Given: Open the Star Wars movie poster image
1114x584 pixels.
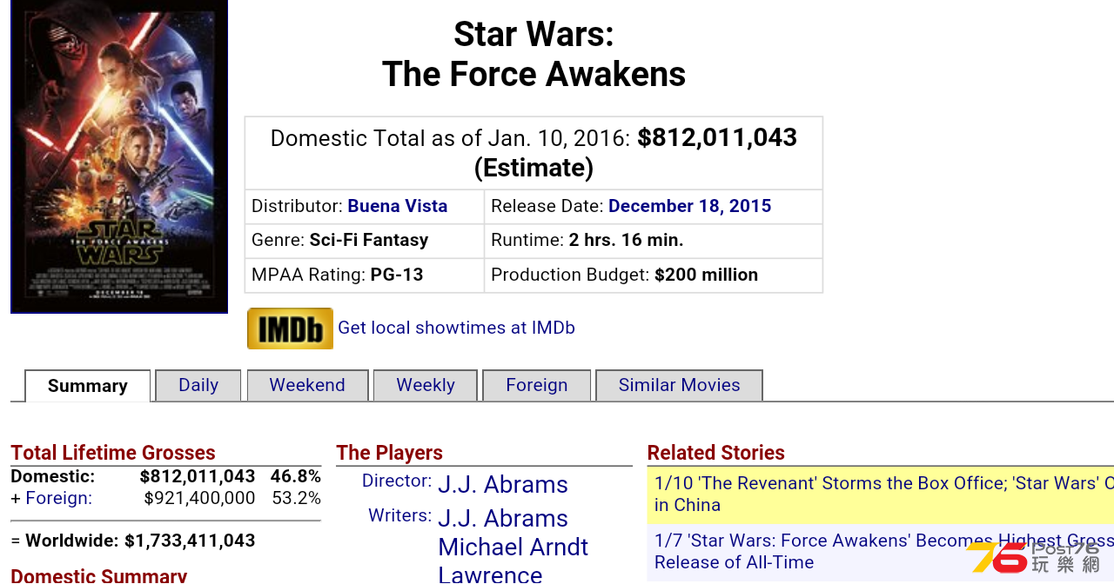Looking at the screenshot, I should 119,156.
